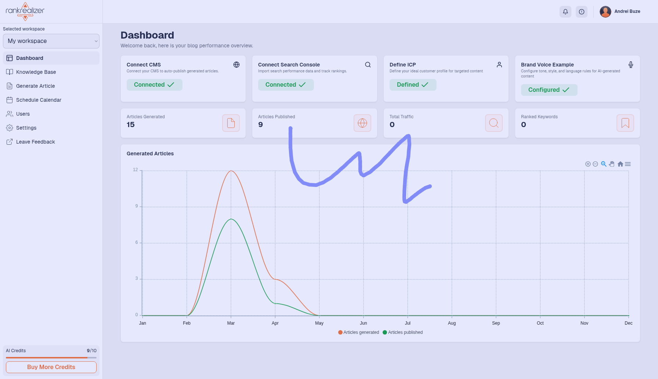Open the Articles Published stat card

point(314,123)
